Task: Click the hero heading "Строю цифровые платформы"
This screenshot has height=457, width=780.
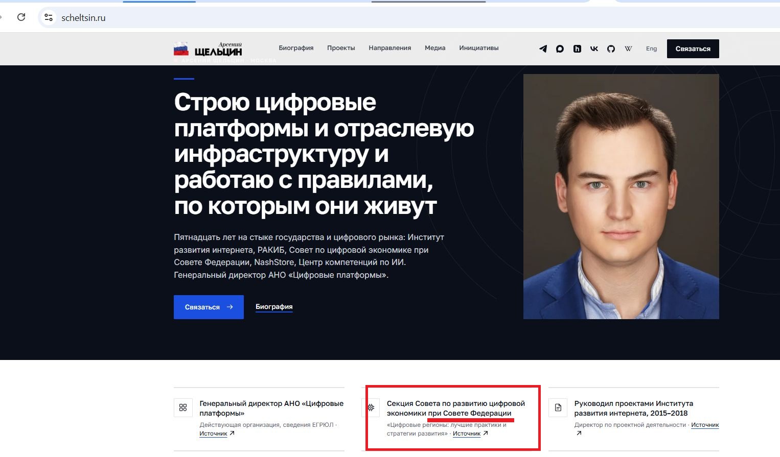Action: point(324,154)
